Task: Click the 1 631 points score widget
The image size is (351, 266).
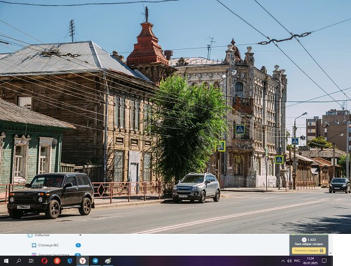Action: point(309,240)
